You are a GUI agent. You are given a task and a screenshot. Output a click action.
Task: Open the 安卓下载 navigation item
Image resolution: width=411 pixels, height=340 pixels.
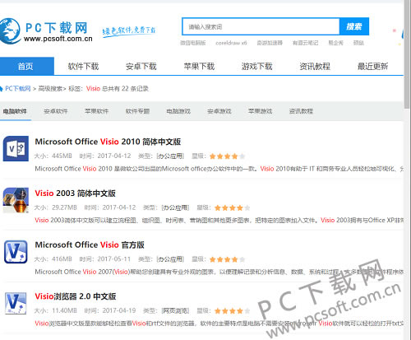tap(141, 66)
